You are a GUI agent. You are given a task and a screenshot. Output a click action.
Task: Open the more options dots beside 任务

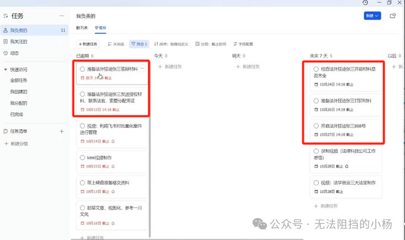(61, 16)
